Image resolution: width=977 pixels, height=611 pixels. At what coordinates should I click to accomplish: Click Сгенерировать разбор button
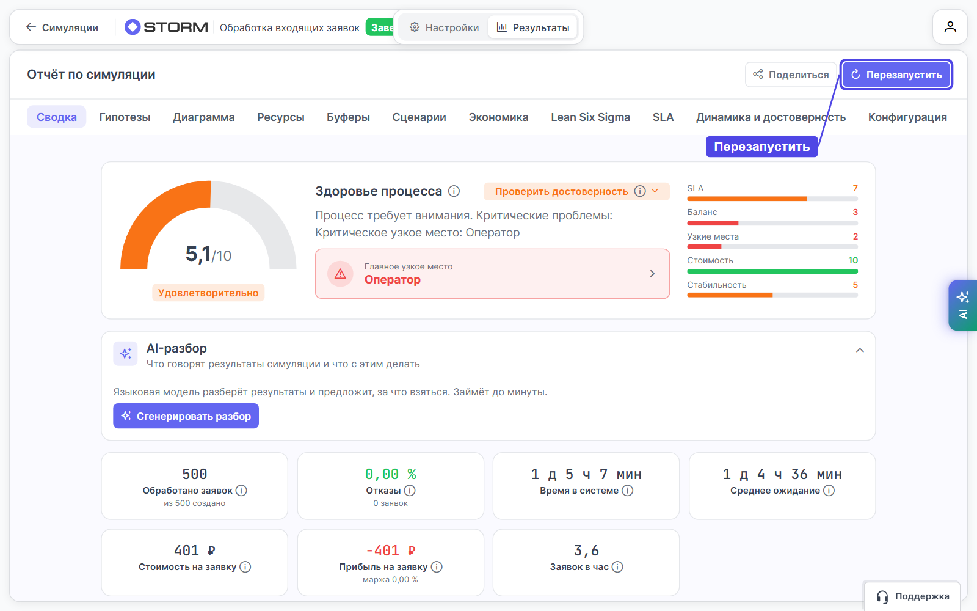point(186,416)
